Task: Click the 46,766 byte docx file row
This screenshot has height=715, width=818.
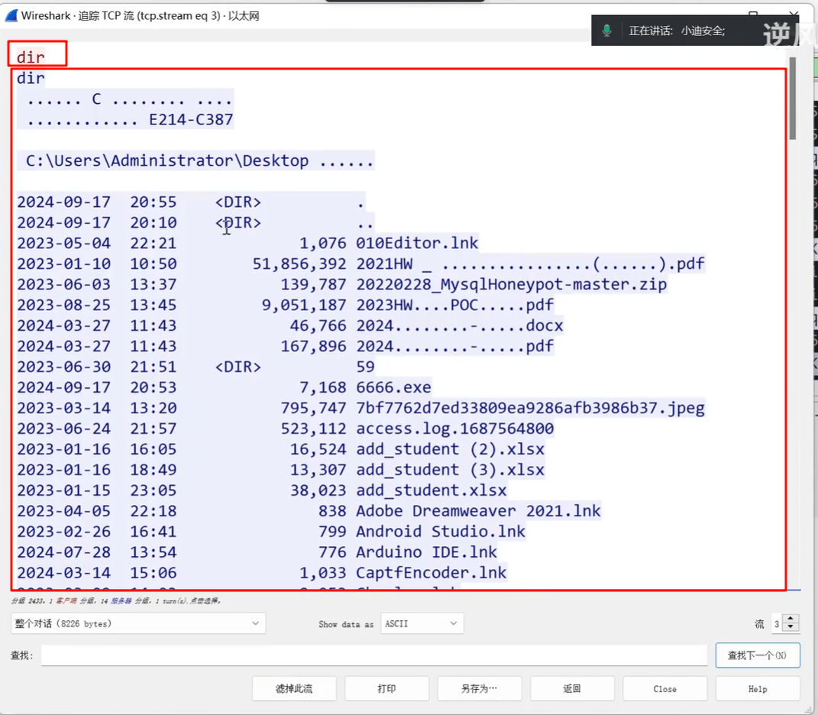Action: [290, 325]
